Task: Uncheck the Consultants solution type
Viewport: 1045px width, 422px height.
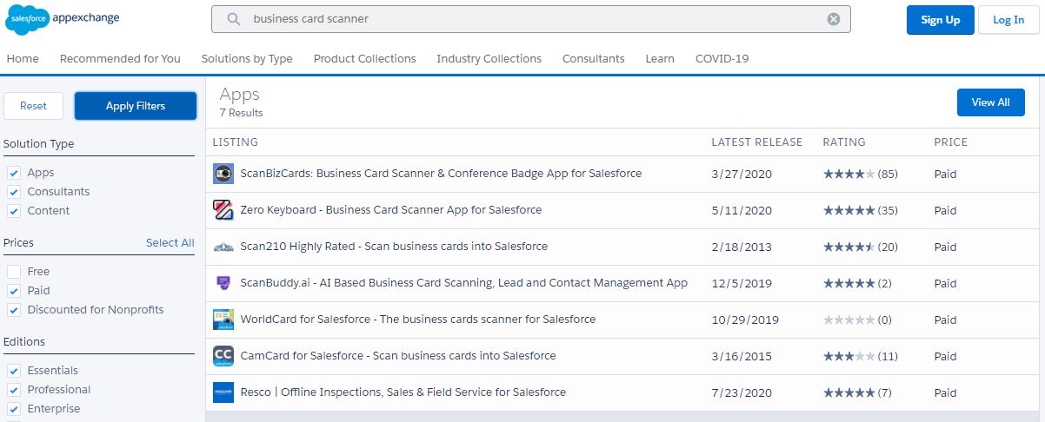Action: coord(14,192)
